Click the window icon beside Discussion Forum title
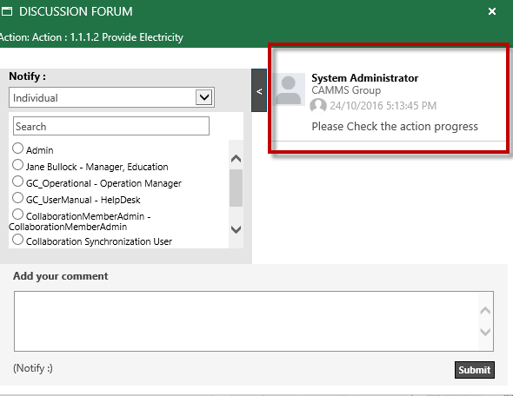This screenshot has width=513, height=396. pos(7,12)
